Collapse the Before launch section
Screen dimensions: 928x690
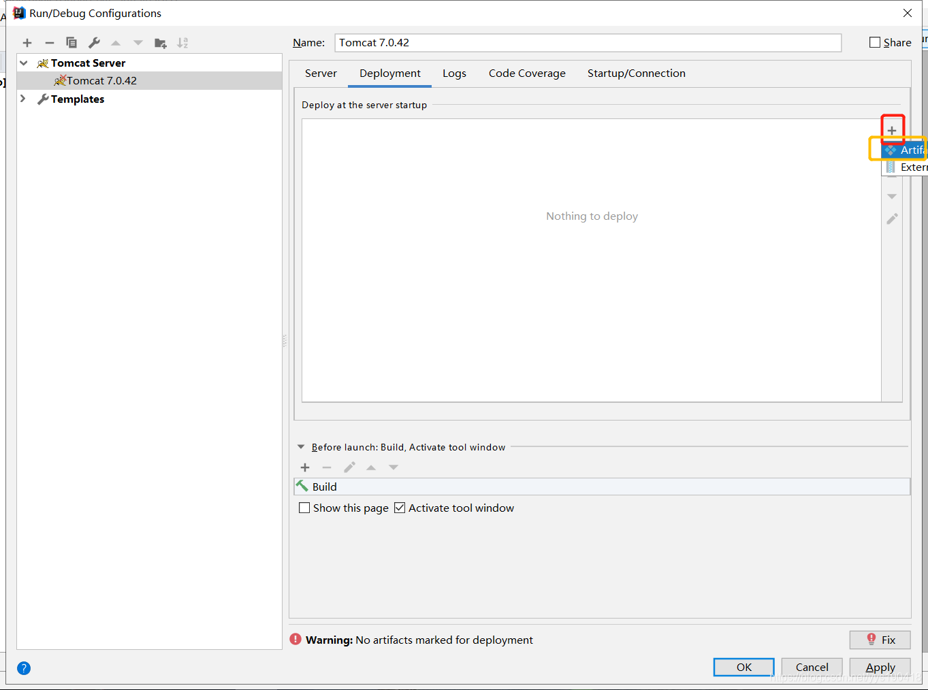point(301,447)
